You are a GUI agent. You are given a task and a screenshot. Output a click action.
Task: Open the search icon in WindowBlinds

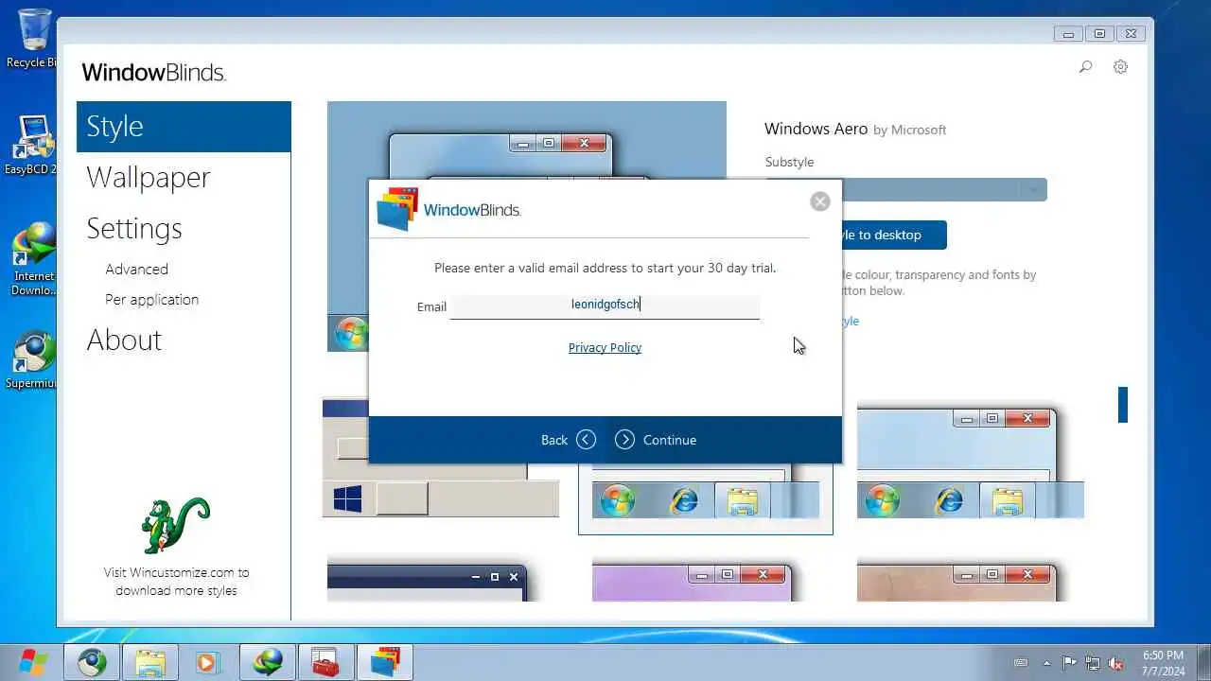[1085, 67]
